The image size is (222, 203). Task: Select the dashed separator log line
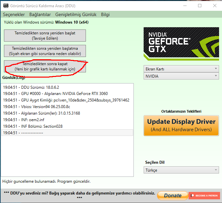[67, 133]
